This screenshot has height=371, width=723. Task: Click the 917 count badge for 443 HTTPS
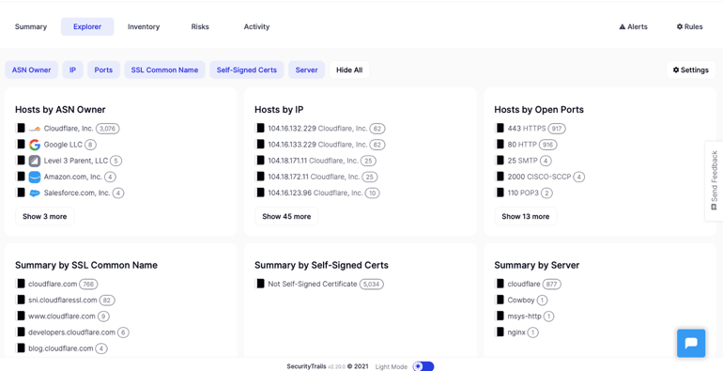tap(557, 129)
